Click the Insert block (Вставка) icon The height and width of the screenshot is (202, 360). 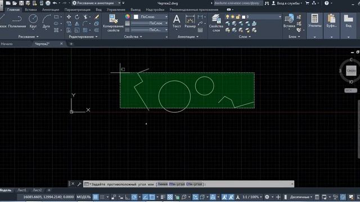point(289,21)
